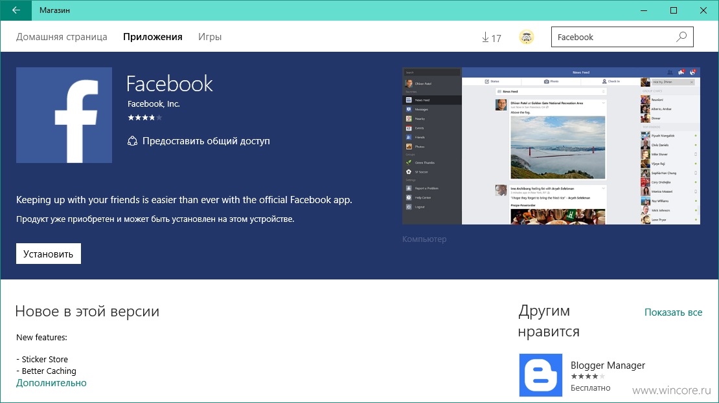Screen dimensions: 719x403
Task: Click the Бесплатно price label
Action: click(x=590, y=388)
